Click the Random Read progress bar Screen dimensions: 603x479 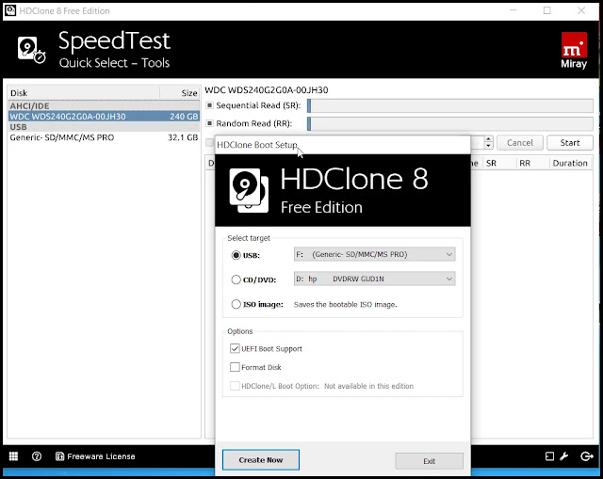click(450, 123)
